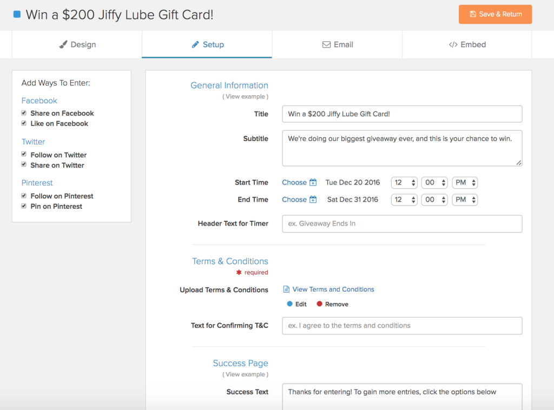Disable Pin on Pinterest entry

coord(24,206)
